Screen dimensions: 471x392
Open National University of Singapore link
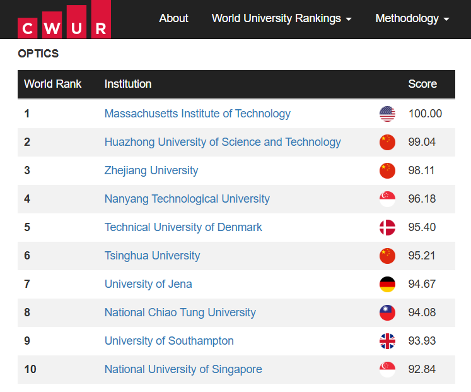click(183, 369)
